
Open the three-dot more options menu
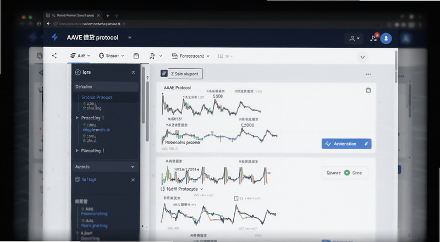coord(368,74)
